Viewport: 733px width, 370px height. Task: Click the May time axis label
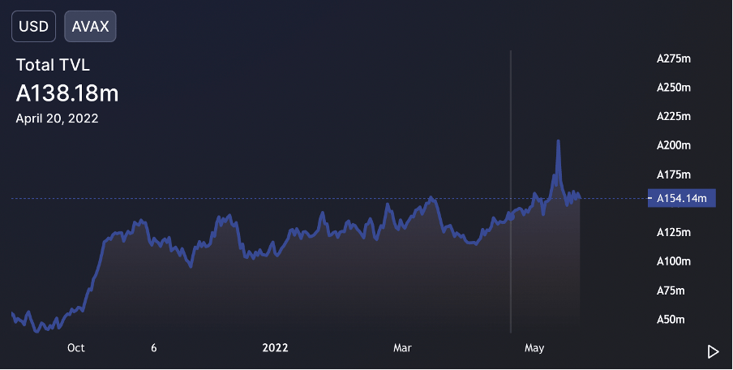pyautogui.click(x=534, y=347)
